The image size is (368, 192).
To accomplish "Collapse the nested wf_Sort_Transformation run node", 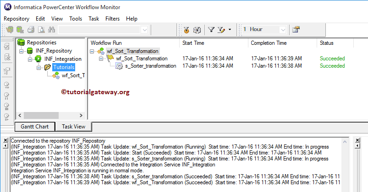I will pos(101,59).
